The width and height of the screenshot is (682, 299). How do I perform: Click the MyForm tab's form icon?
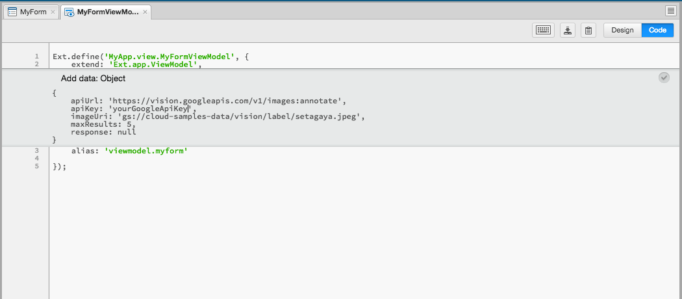pos(12,12)
